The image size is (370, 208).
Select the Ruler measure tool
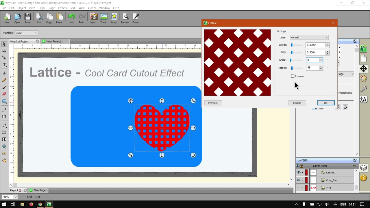pos(4,154)
